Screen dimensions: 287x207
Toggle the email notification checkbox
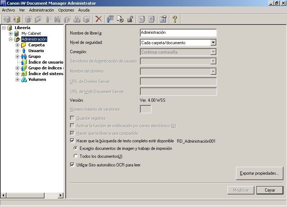(72, 125)
